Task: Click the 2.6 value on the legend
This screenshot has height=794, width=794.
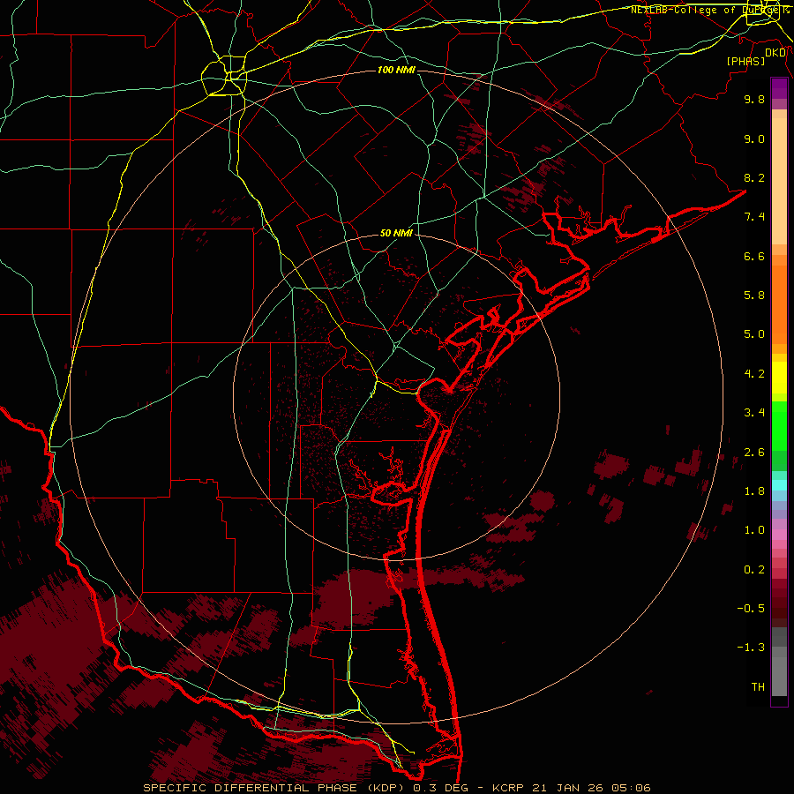Action: tap(754, 453)
